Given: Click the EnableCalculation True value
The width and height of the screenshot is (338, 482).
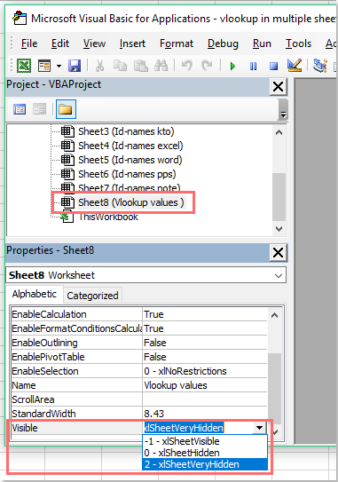Looking at the screenshot, I should (205, 314).
